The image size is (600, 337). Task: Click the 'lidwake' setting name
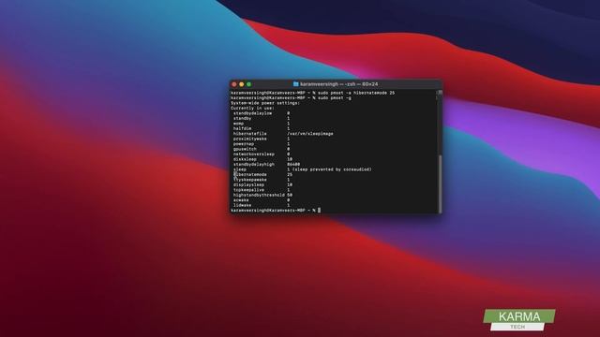coord(242,205)
